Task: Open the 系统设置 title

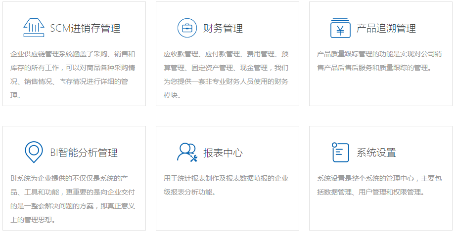Action: (376, 153)
